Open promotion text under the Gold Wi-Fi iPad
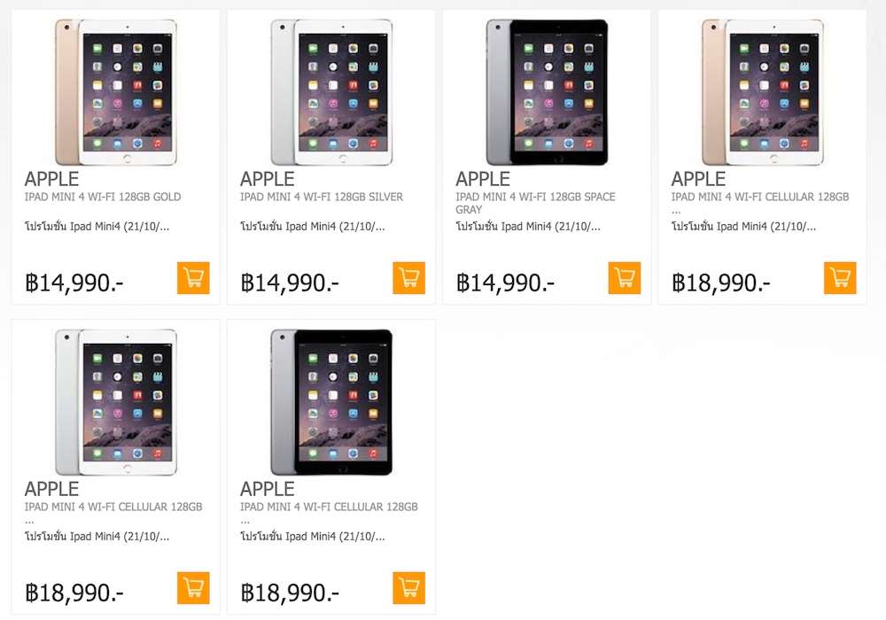 point(97,227)
